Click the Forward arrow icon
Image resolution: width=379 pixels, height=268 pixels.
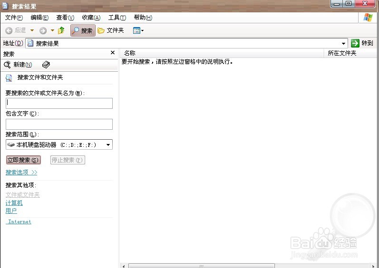pos(43,31)
